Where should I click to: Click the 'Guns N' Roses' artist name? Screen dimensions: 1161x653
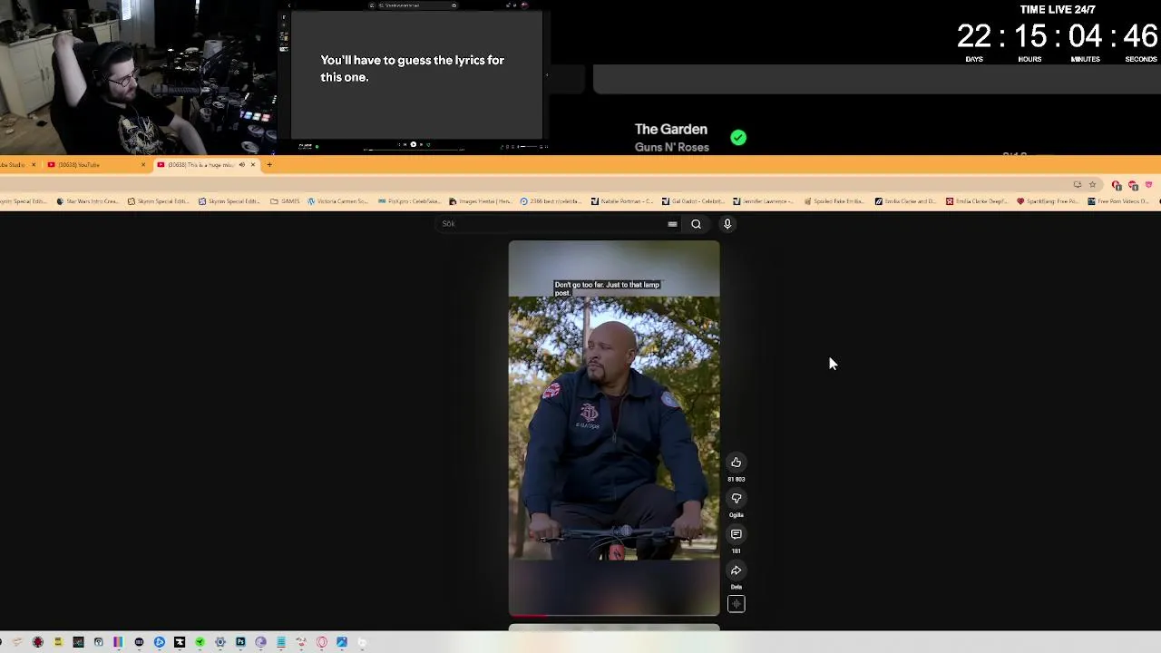pyautogui.click(x=672, y=147)
